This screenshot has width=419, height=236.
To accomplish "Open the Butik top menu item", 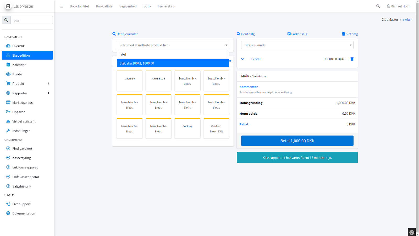I will click(147, 6).
